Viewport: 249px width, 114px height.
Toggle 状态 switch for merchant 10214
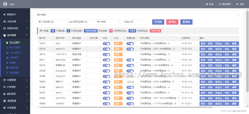tap(107, 49)
